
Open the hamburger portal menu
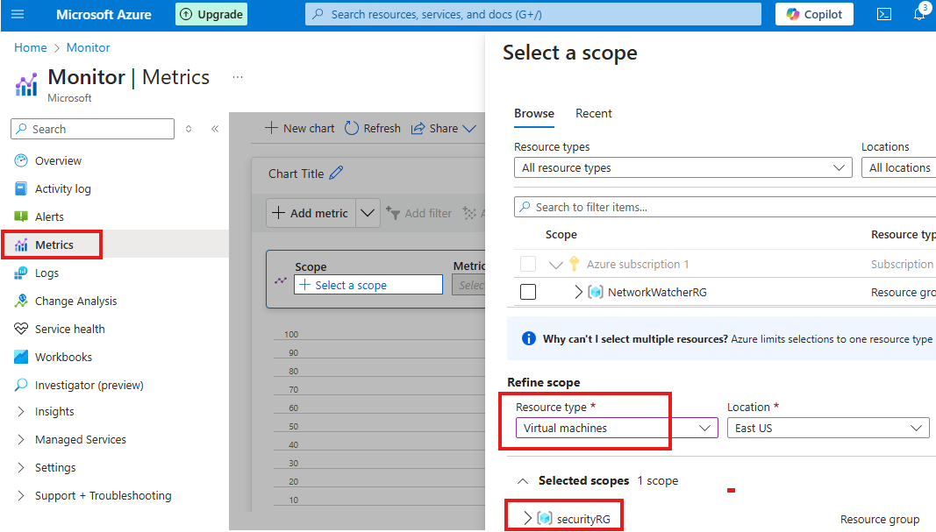coord(18,14)
